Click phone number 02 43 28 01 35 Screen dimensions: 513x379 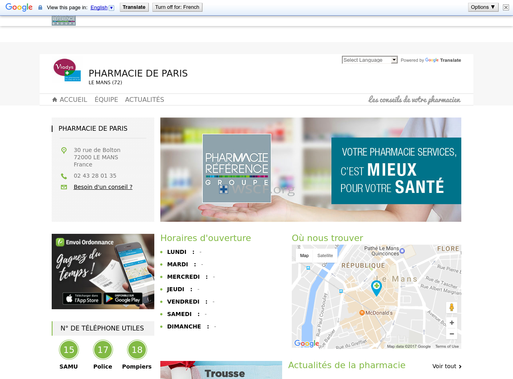pos(95,176)
